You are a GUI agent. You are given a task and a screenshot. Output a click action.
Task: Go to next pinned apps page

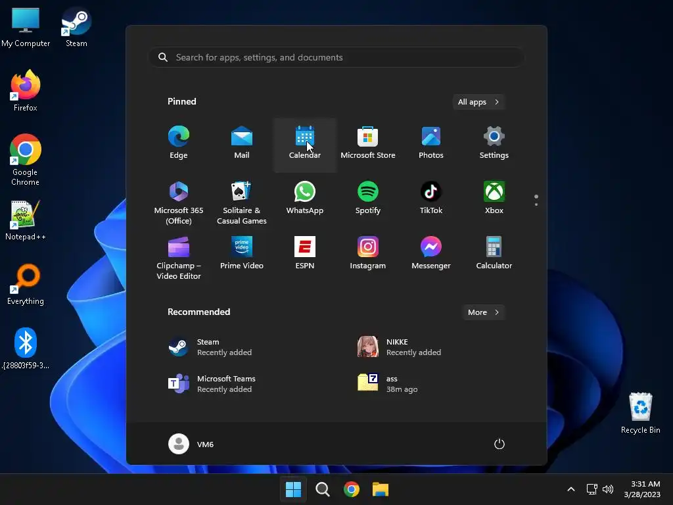click(x=536, y=204)
